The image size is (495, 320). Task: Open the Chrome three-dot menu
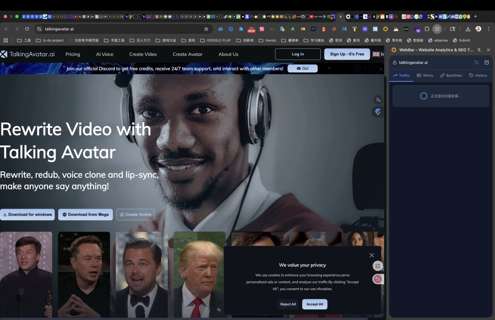click(489, 29)
